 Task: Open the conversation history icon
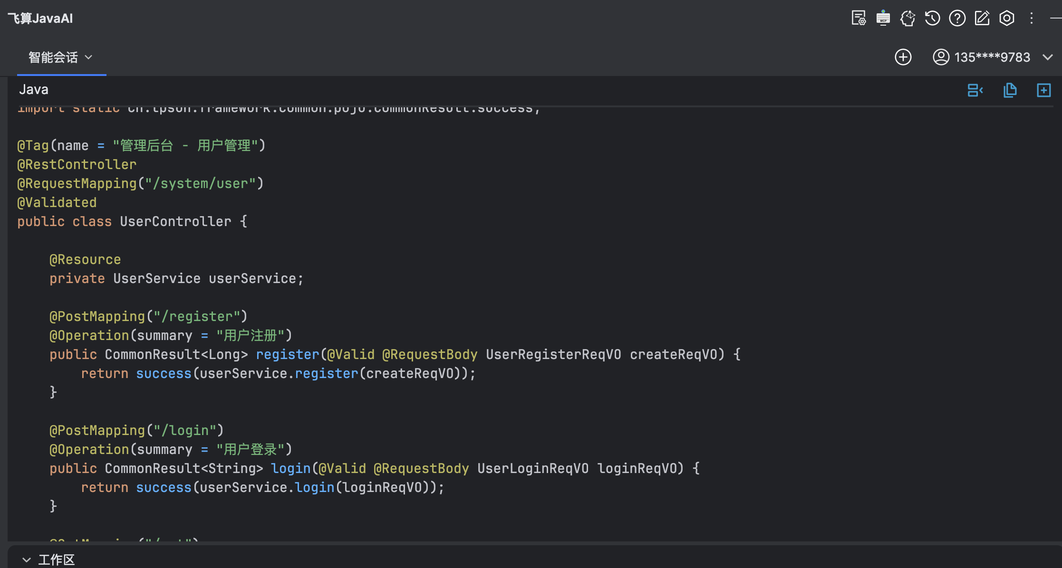pyautogui.click(x=932, y=18)
